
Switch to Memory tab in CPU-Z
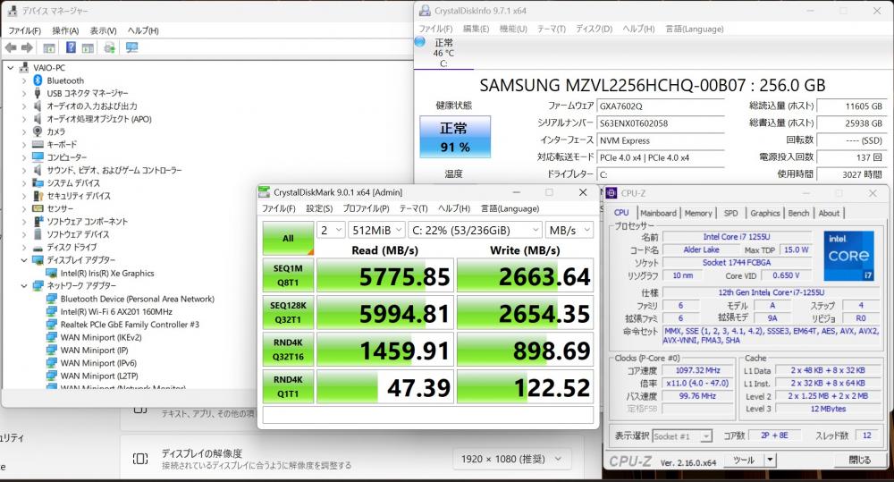point(698,213)
